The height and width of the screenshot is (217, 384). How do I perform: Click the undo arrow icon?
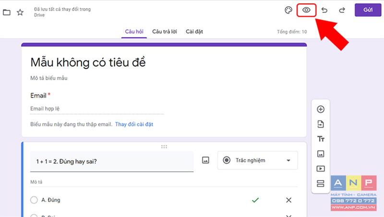pos(324,10)
